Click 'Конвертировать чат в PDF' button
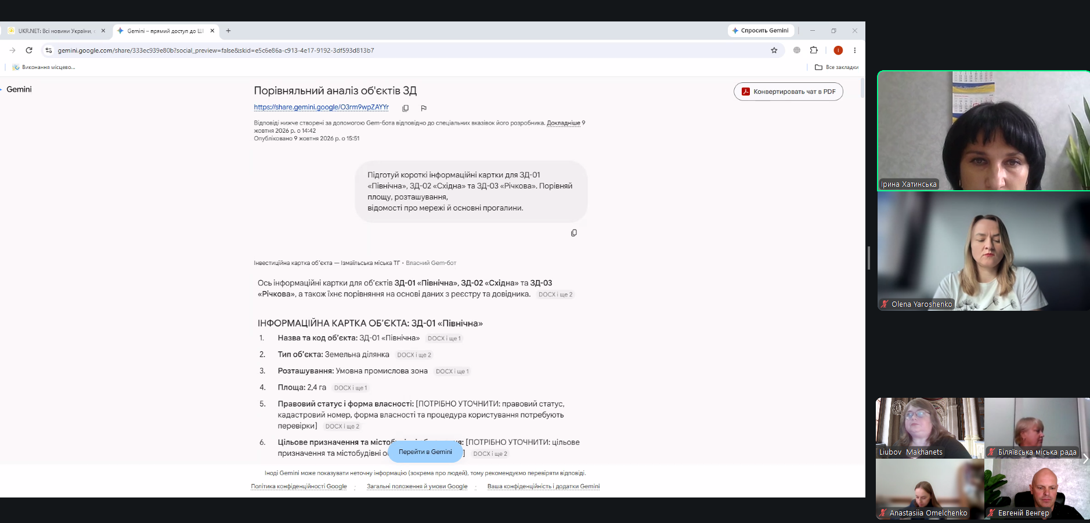Image resolution: width=1090 pixels, height=523 pixels. pos(788,92)
